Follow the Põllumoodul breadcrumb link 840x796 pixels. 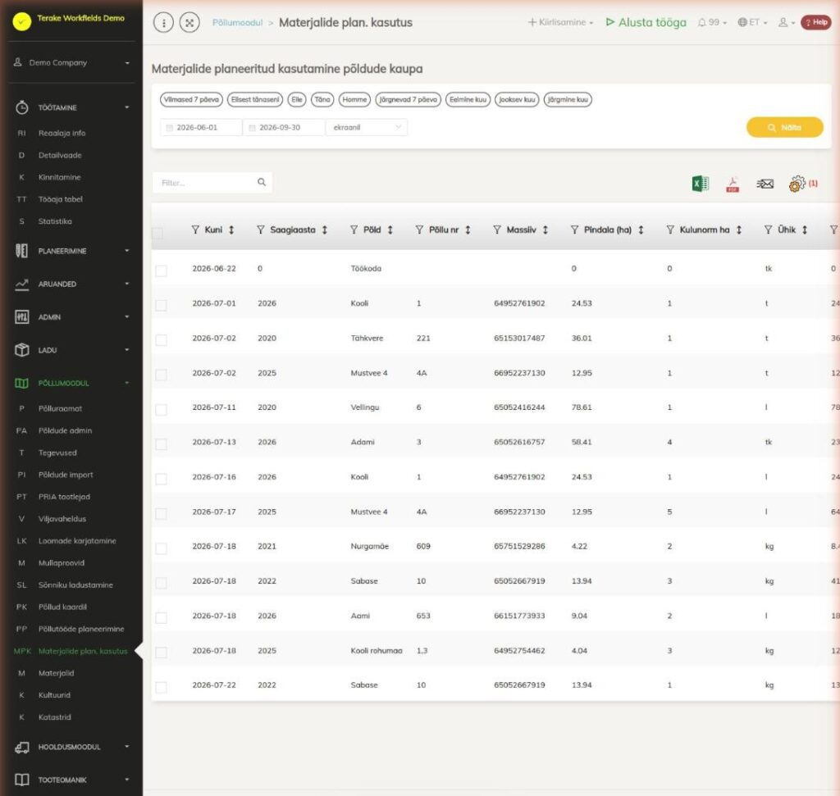[x=237, y=22]
